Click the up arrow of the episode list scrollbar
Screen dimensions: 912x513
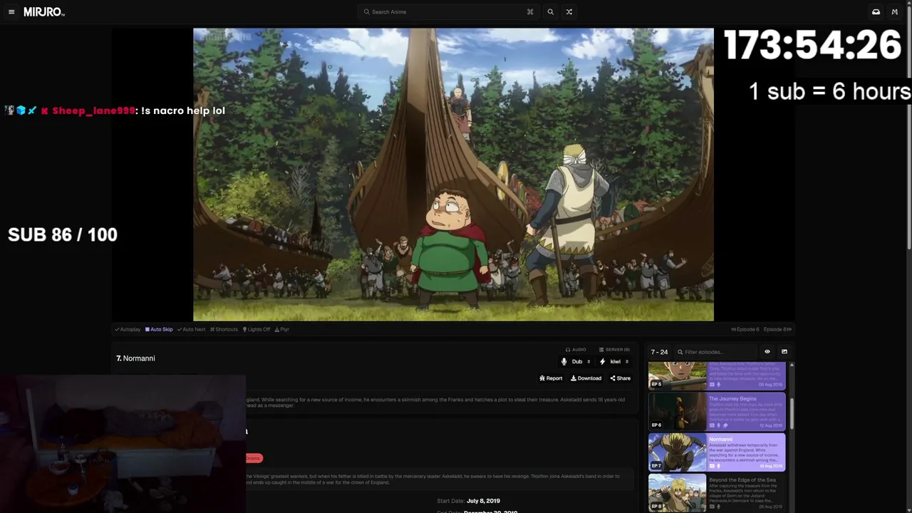792,365
